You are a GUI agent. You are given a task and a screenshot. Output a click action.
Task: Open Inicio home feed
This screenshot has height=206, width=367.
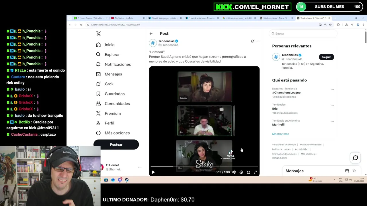click(x=106, y=45)
